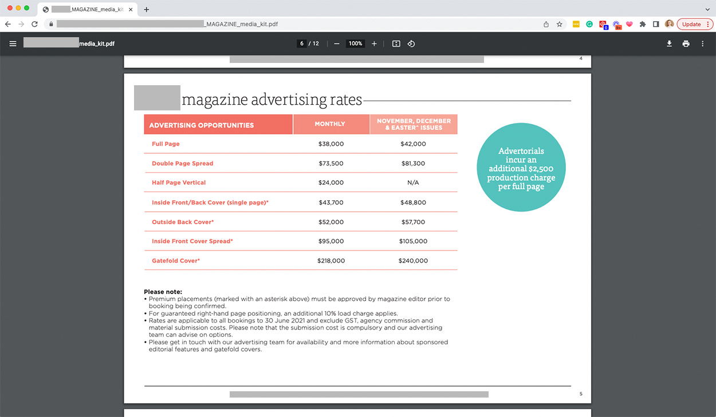Open the Grammarly green extension
716x417 pixels.
pyautogui.click(x=589, y=24)
